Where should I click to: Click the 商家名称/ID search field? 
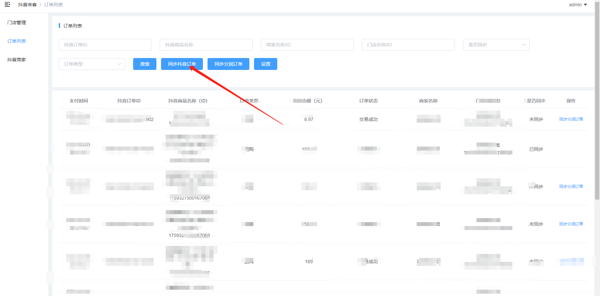307,45
